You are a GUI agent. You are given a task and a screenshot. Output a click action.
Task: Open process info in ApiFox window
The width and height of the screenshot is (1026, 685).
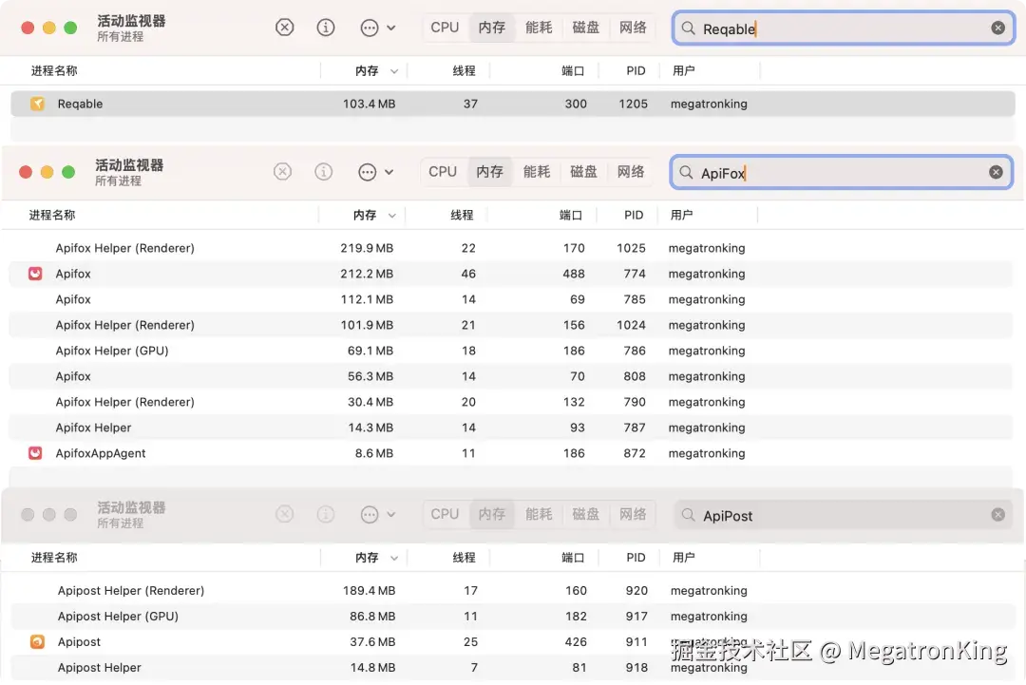pyautogui.click(x=324, y=171)
